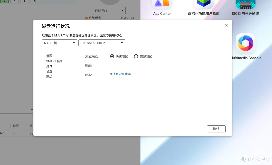Image resolution: width=272 pixels, height=165 pixels.
Task: Select disk slot 3 in background panel
Action: tap(4, 1)
